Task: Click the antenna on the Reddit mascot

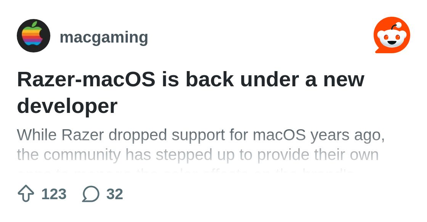Action: pyautogui.click(x=396, y=27)
